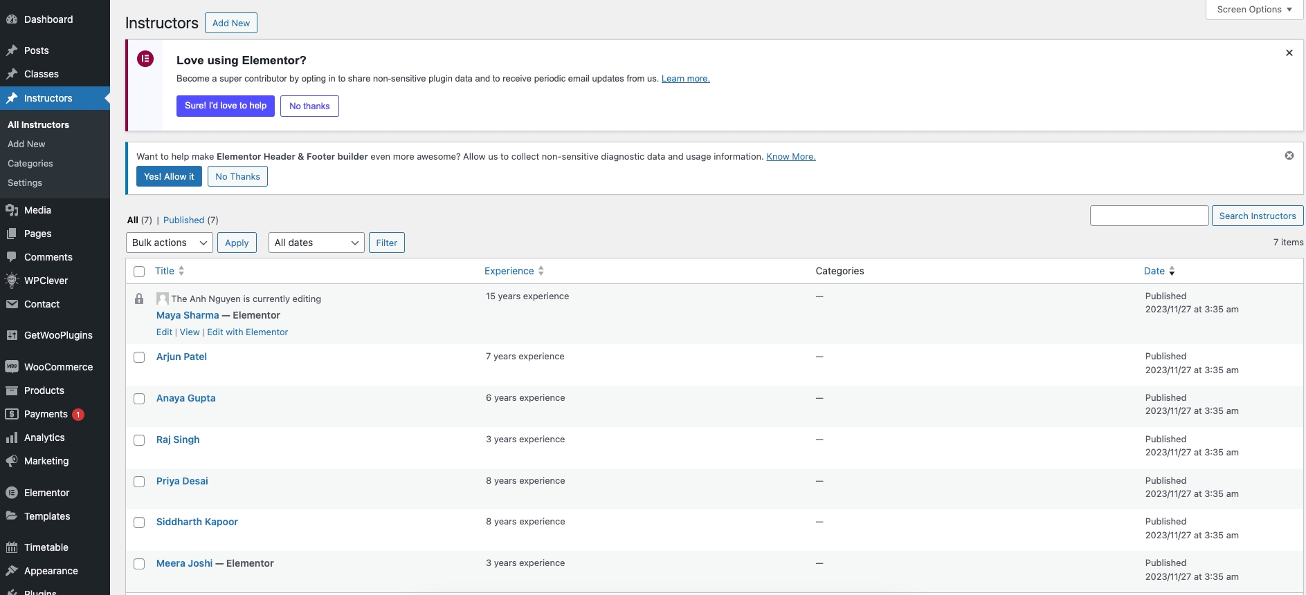Screen dimensions: 1306x595
Task: Sort the table by Experience column
Action: click(x=509, y=271)
